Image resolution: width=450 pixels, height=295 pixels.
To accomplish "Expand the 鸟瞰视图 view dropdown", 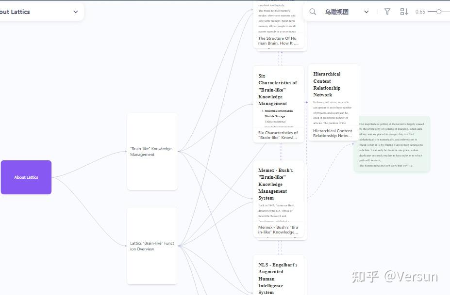I will (x=366, y=12).
